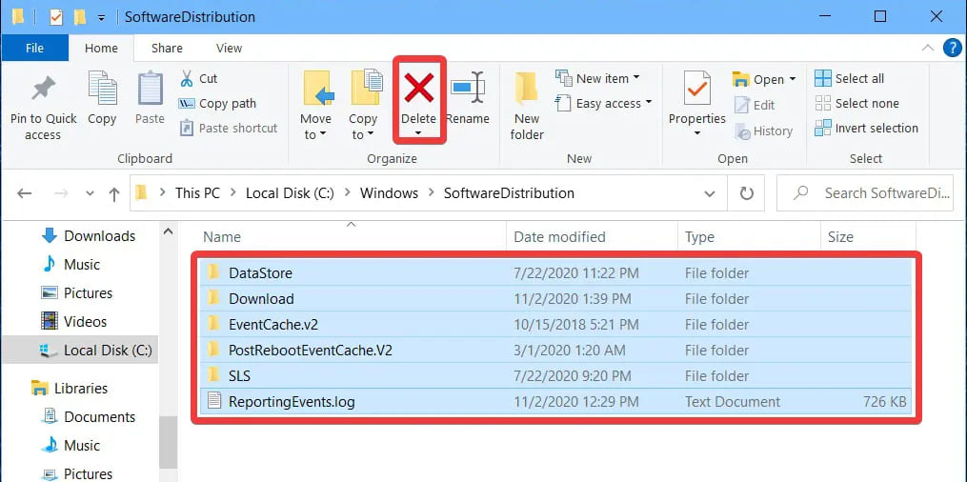Select the ReportingEvents.log file
Image resolution: width=967 pixels, height=482 pixels.
[x=555, y=402]
